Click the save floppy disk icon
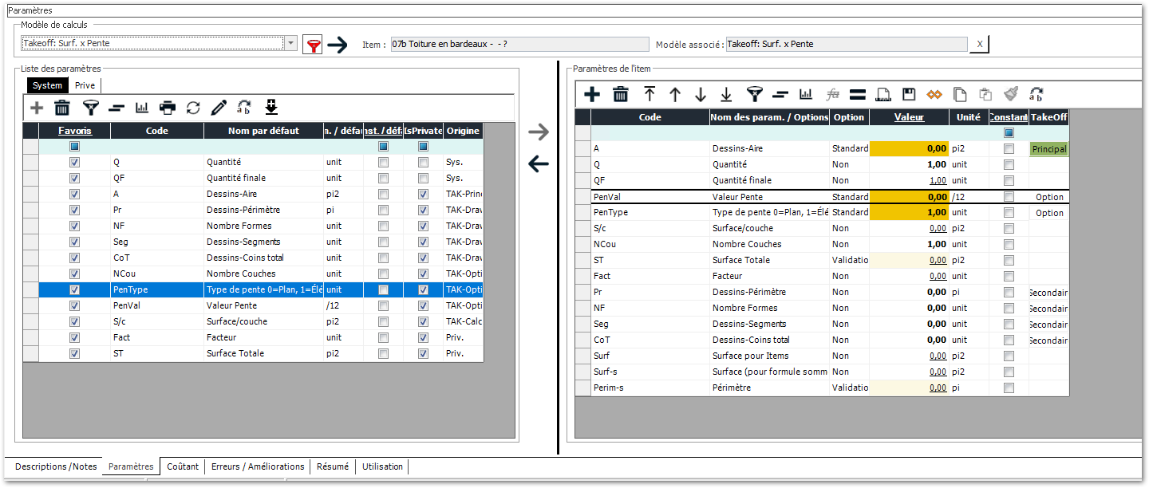The height and width of the screenshot is (488, 1149). coord(909,95)
